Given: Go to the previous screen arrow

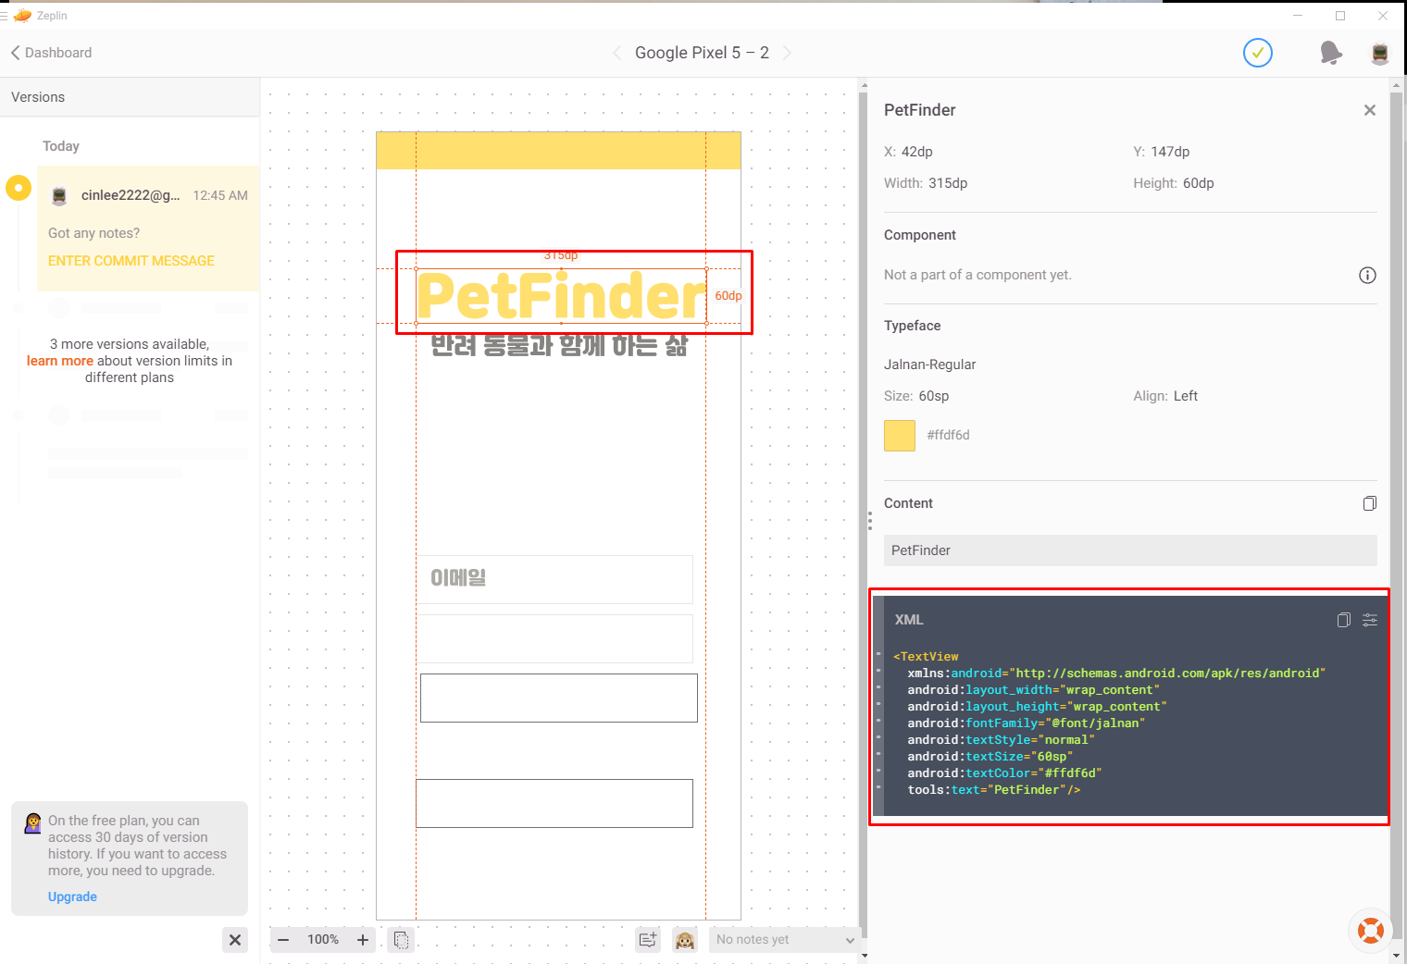Looking at the screenshot, I should tap(616, 53).
